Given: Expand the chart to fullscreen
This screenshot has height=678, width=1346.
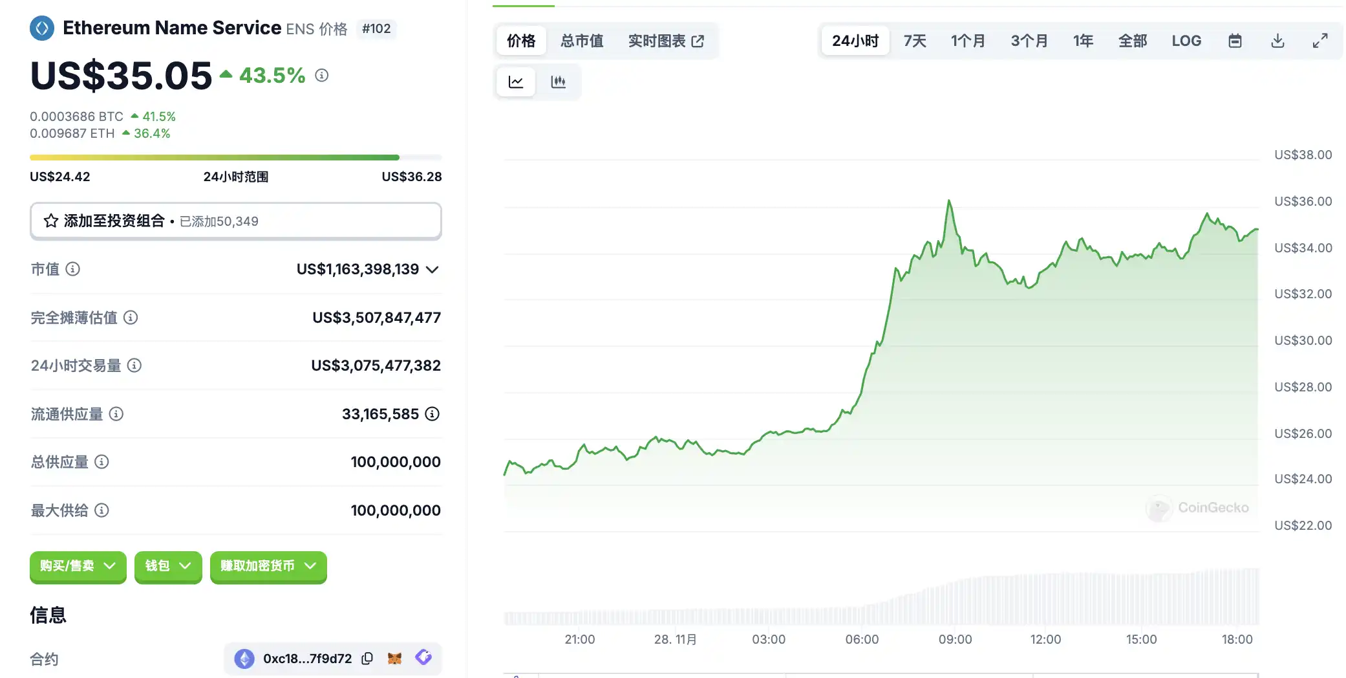Looking at the screenshot, I should [x=1320, y=41].
